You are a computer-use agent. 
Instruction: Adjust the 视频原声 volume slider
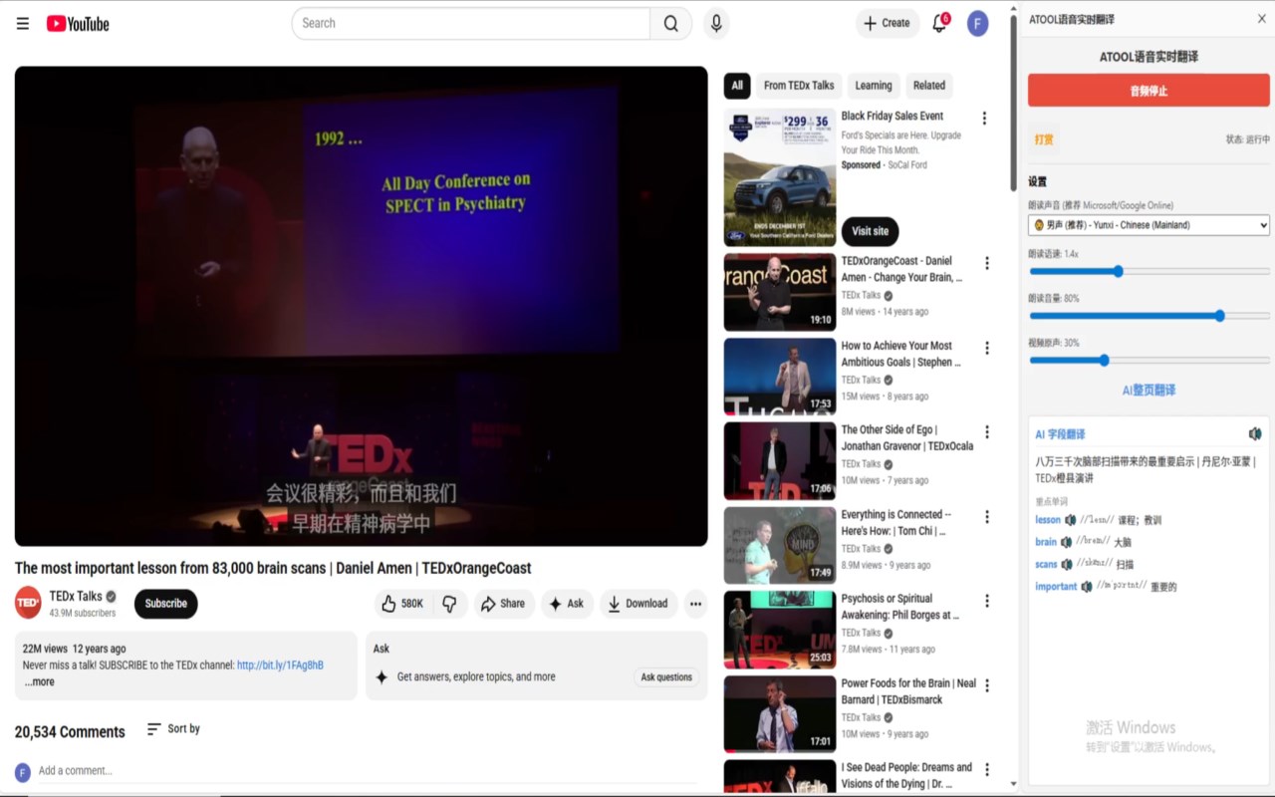pos(1148,361)
